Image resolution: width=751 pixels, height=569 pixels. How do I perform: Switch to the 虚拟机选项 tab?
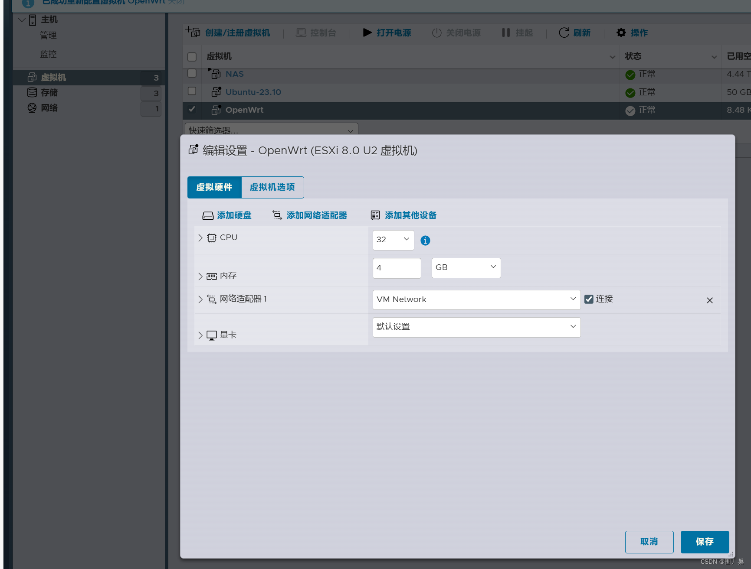tap(272, 187)
